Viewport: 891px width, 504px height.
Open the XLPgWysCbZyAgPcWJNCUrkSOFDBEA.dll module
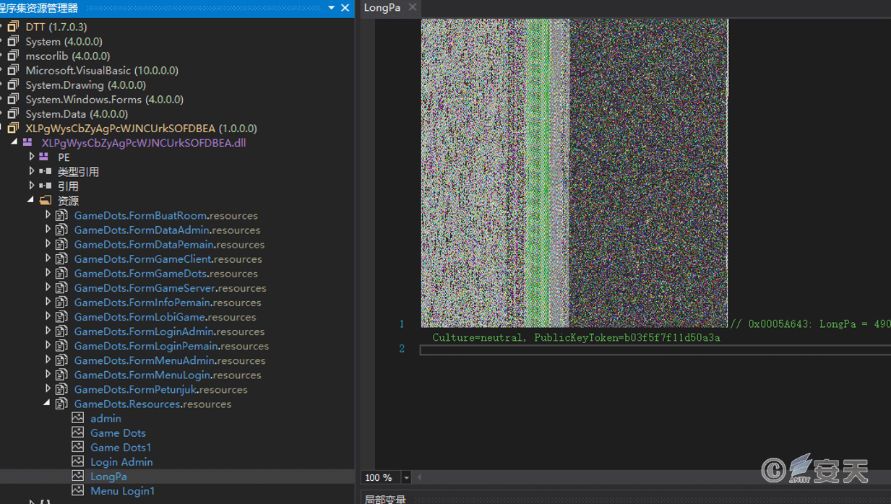coord(143,142)
